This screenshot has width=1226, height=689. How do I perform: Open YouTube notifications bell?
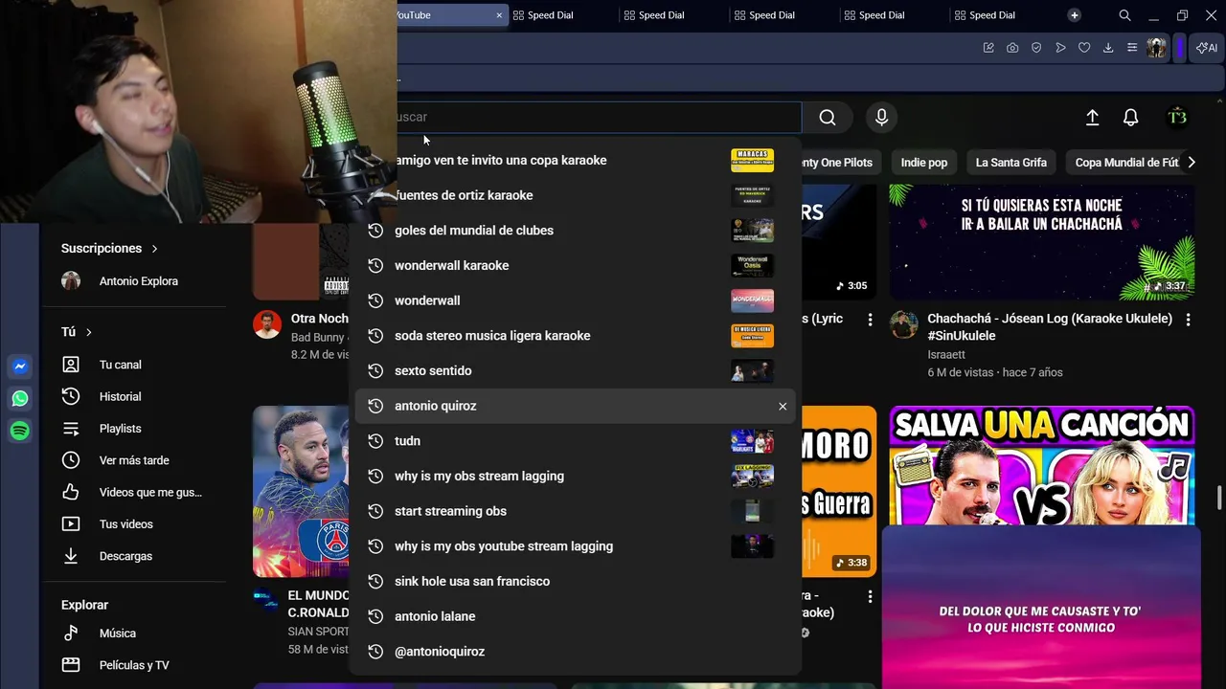pyautogui.click(x=1130, y=118)
